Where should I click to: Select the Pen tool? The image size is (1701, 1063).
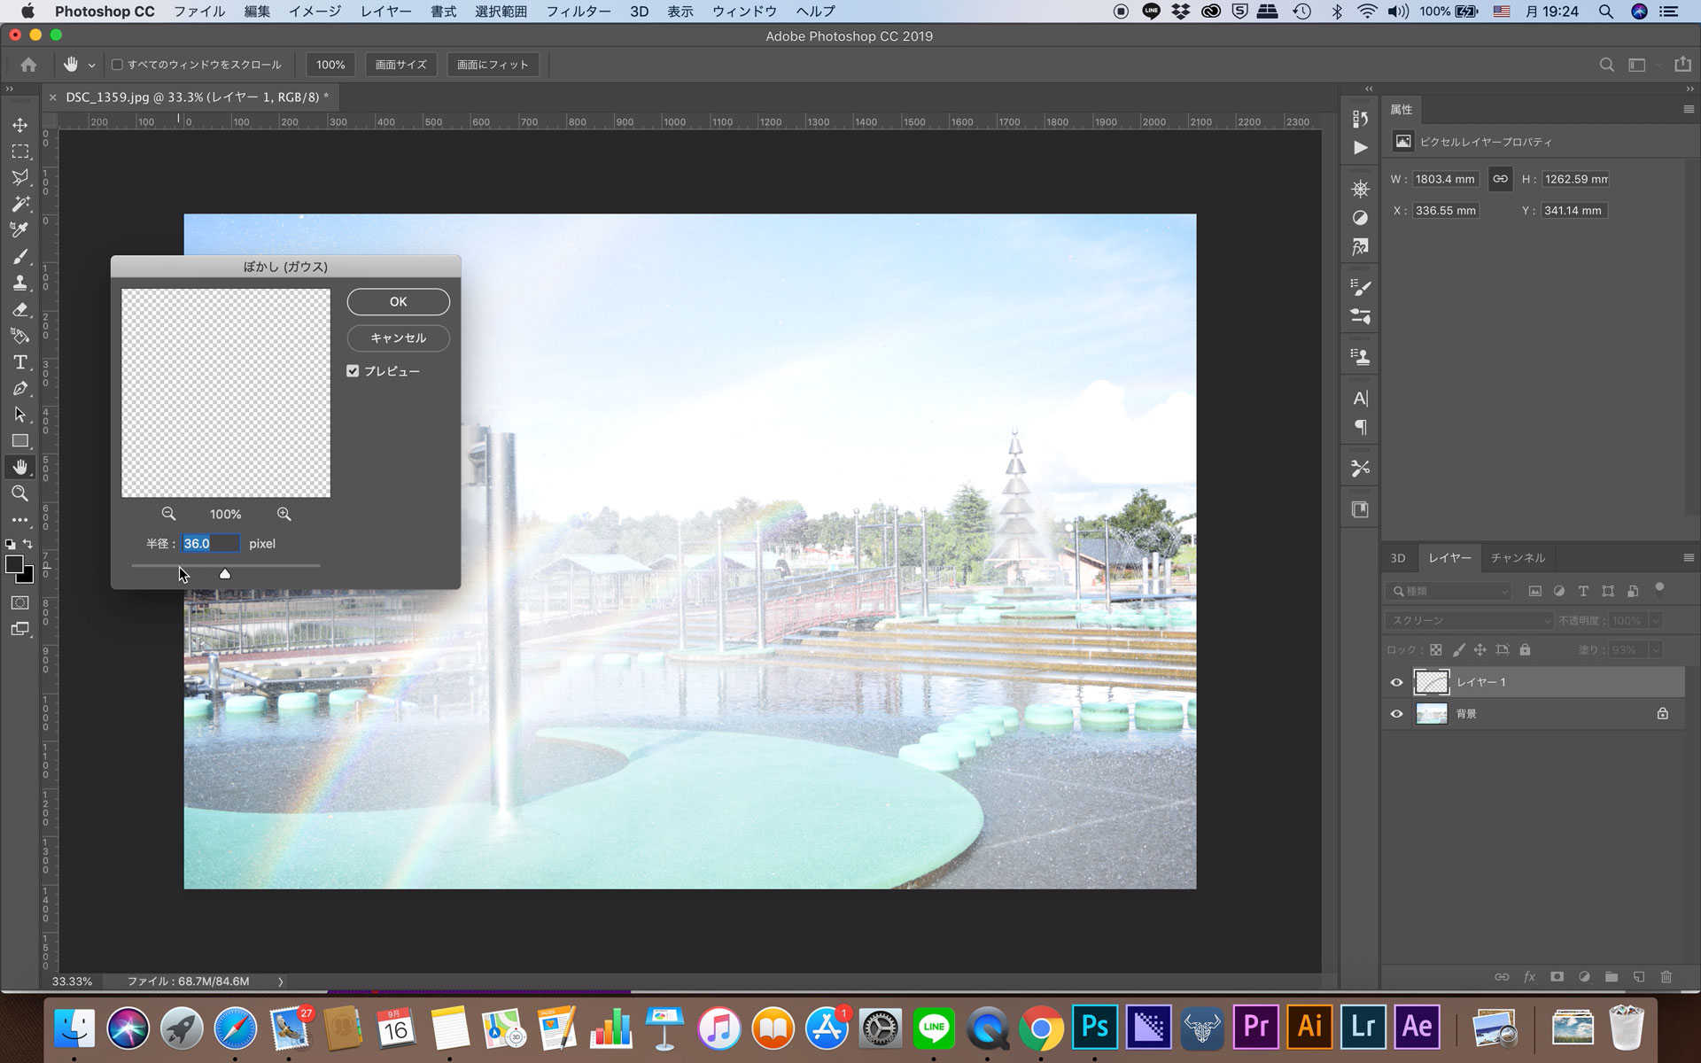point(19,388)
